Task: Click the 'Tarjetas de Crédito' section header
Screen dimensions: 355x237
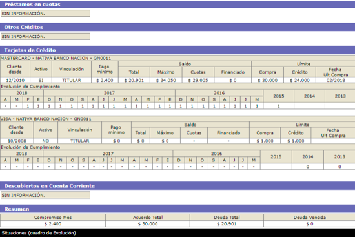Action: tap(177, 50)
